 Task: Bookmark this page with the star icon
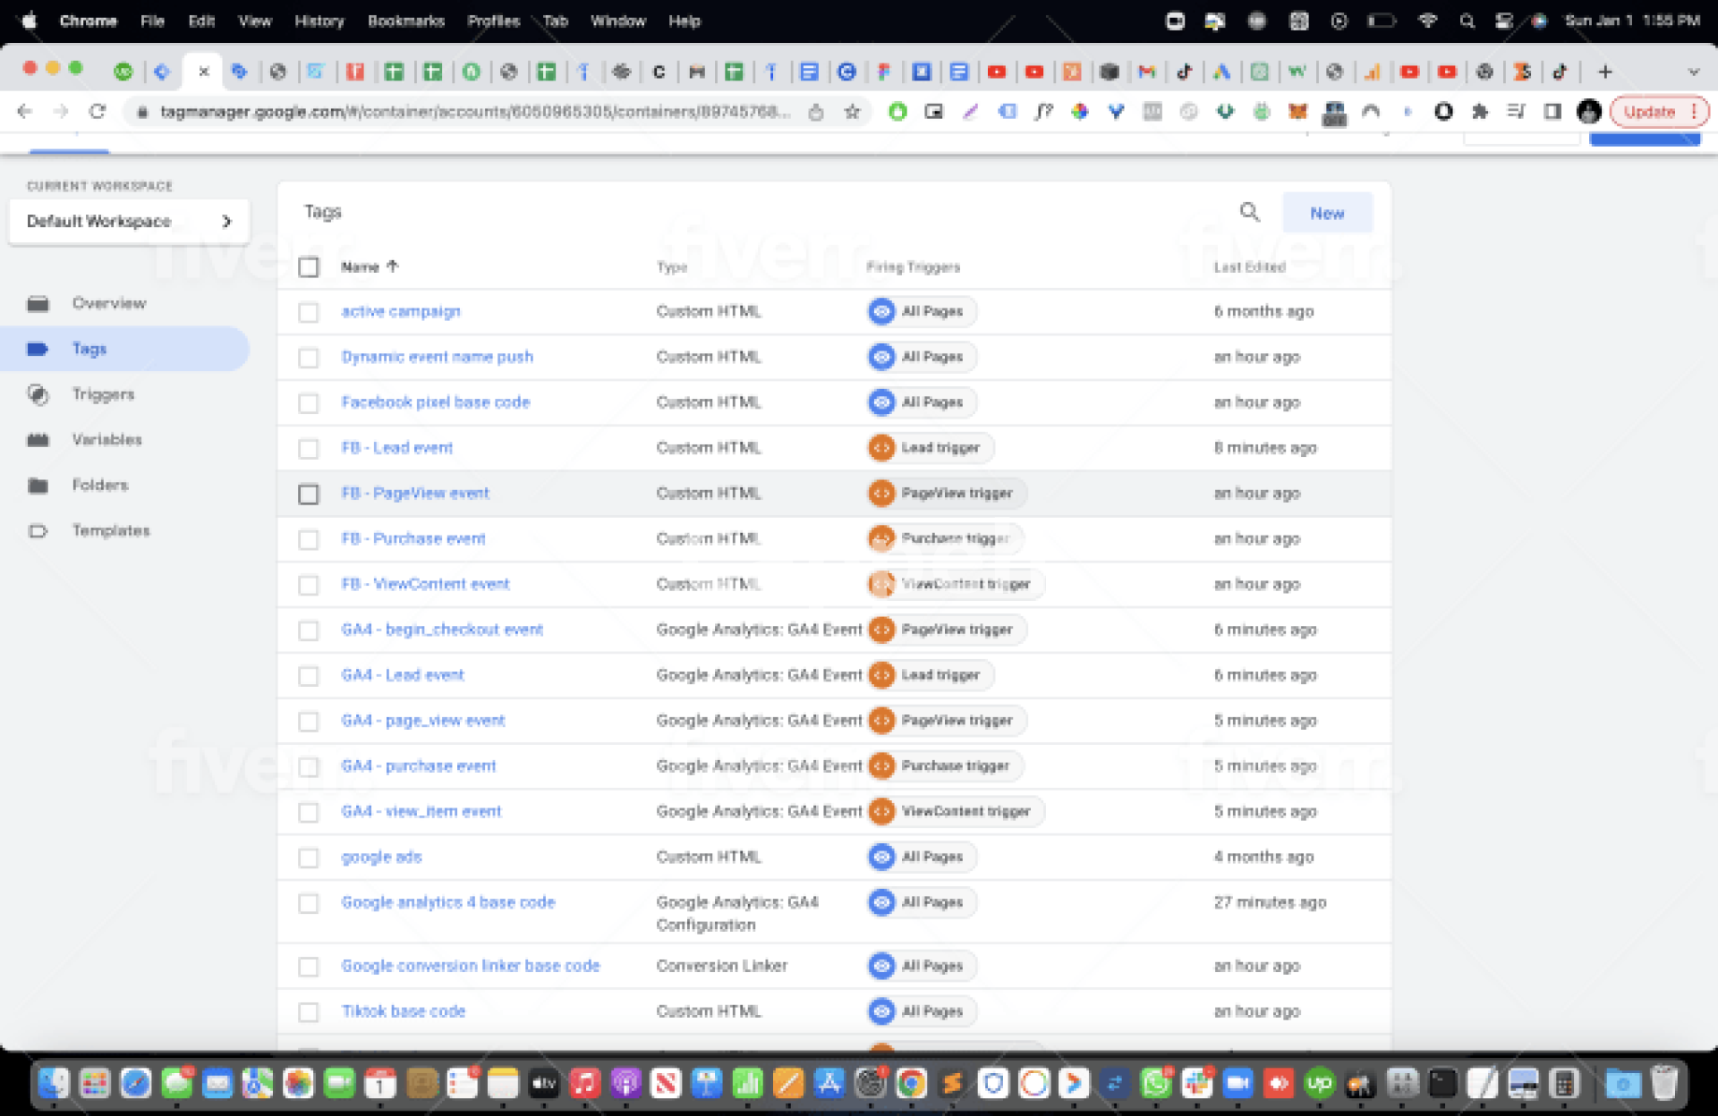[x=852, y=112]
